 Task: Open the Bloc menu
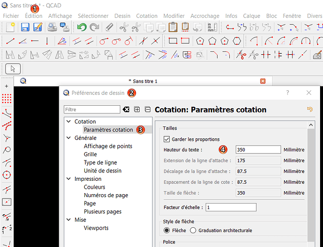[x=272, y=16]
